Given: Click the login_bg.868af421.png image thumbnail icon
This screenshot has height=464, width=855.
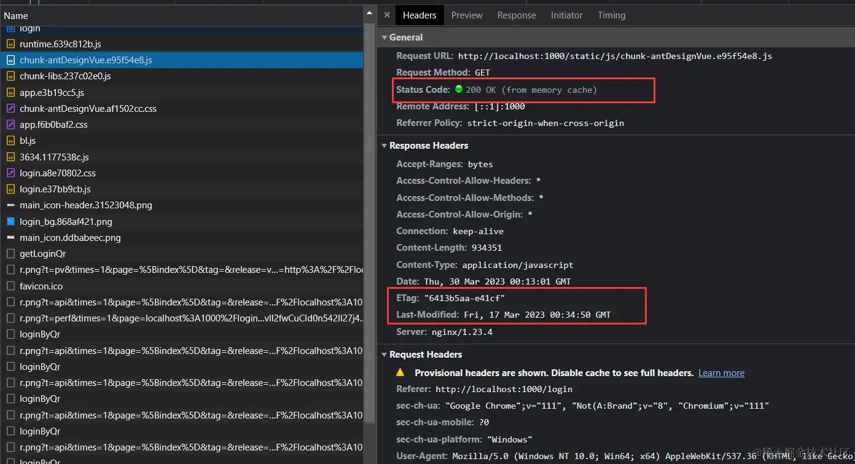Looking at the screenshot, I should pyautogui.click(x=10, y=221).
